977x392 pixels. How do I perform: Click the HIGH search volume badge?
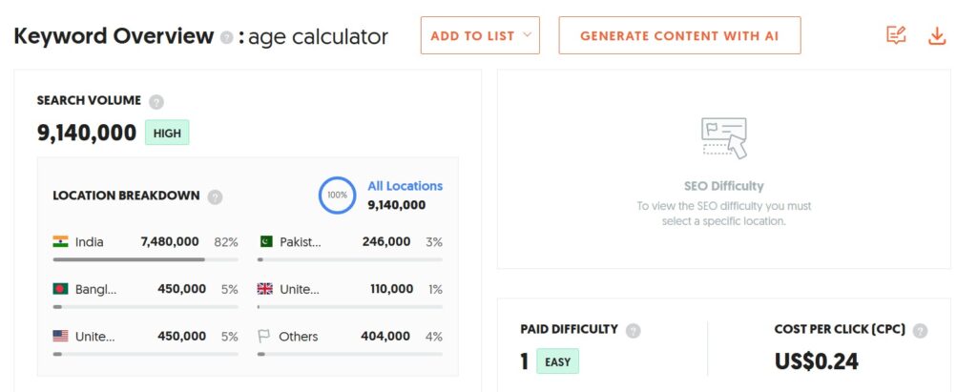[x=167, y=133]
